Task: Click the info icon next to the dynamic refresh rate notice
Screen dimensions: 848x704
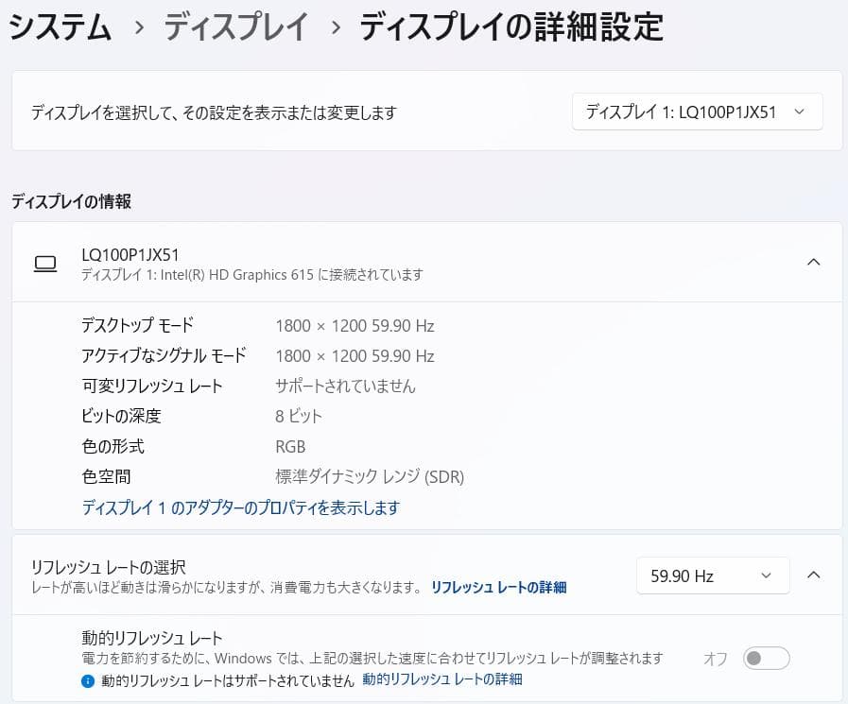Action: click(x=88, y=678)
